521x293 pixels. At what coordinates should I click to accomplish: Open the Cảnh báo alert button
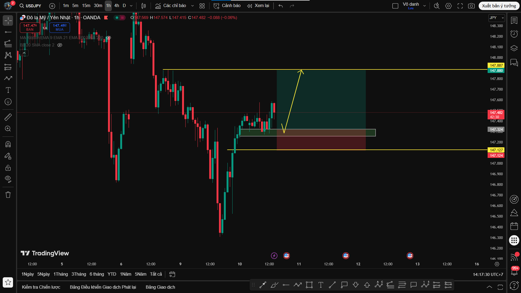click(227, 6)
